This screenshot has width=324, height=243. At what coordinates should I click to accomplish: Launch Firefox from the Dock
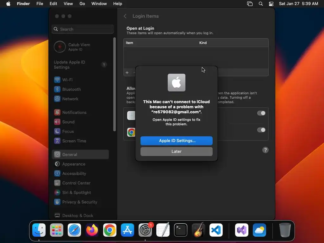point(92,230)
